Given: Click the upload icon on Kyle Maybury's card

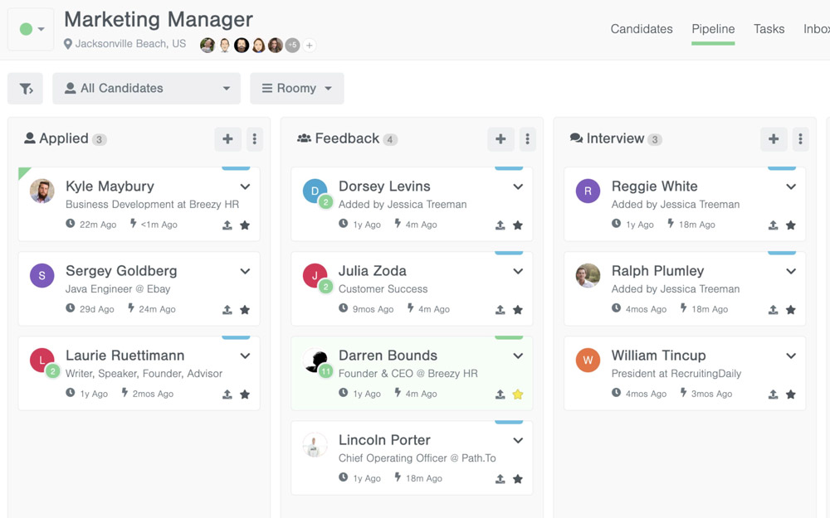Looking at the screenshot, I should coord(227,225).
